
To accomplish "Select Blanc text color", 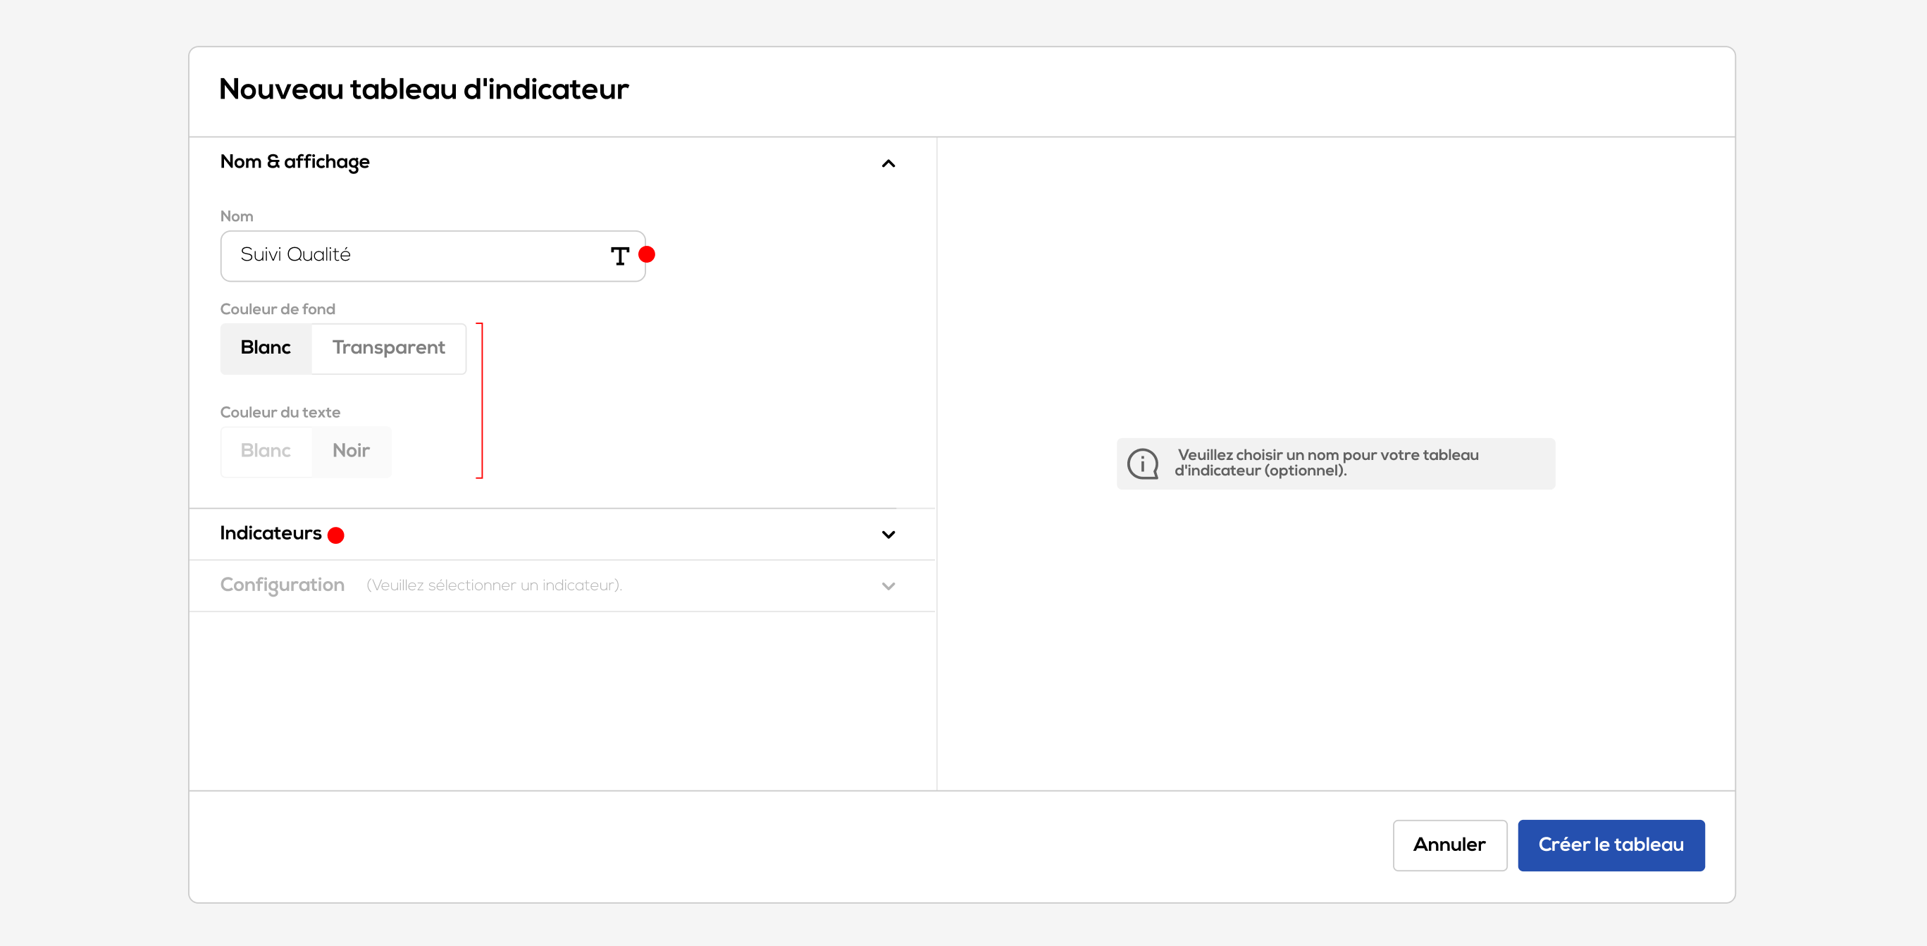I will click(266, 451).
